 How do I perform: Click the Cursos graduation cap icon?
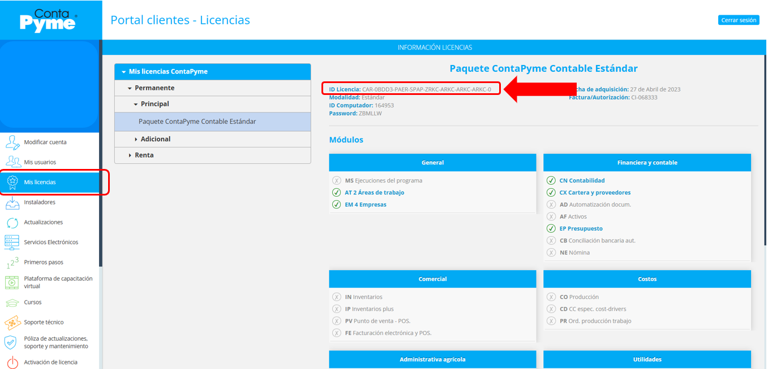tap(12, 302)
